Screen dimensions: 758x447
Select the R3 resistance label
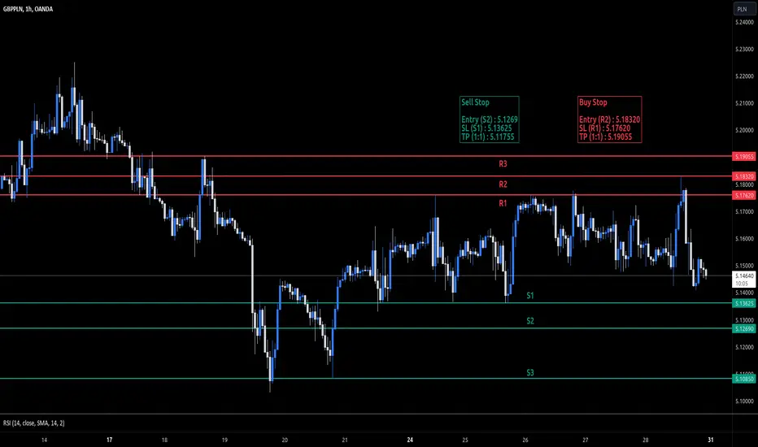click(503, 164)
